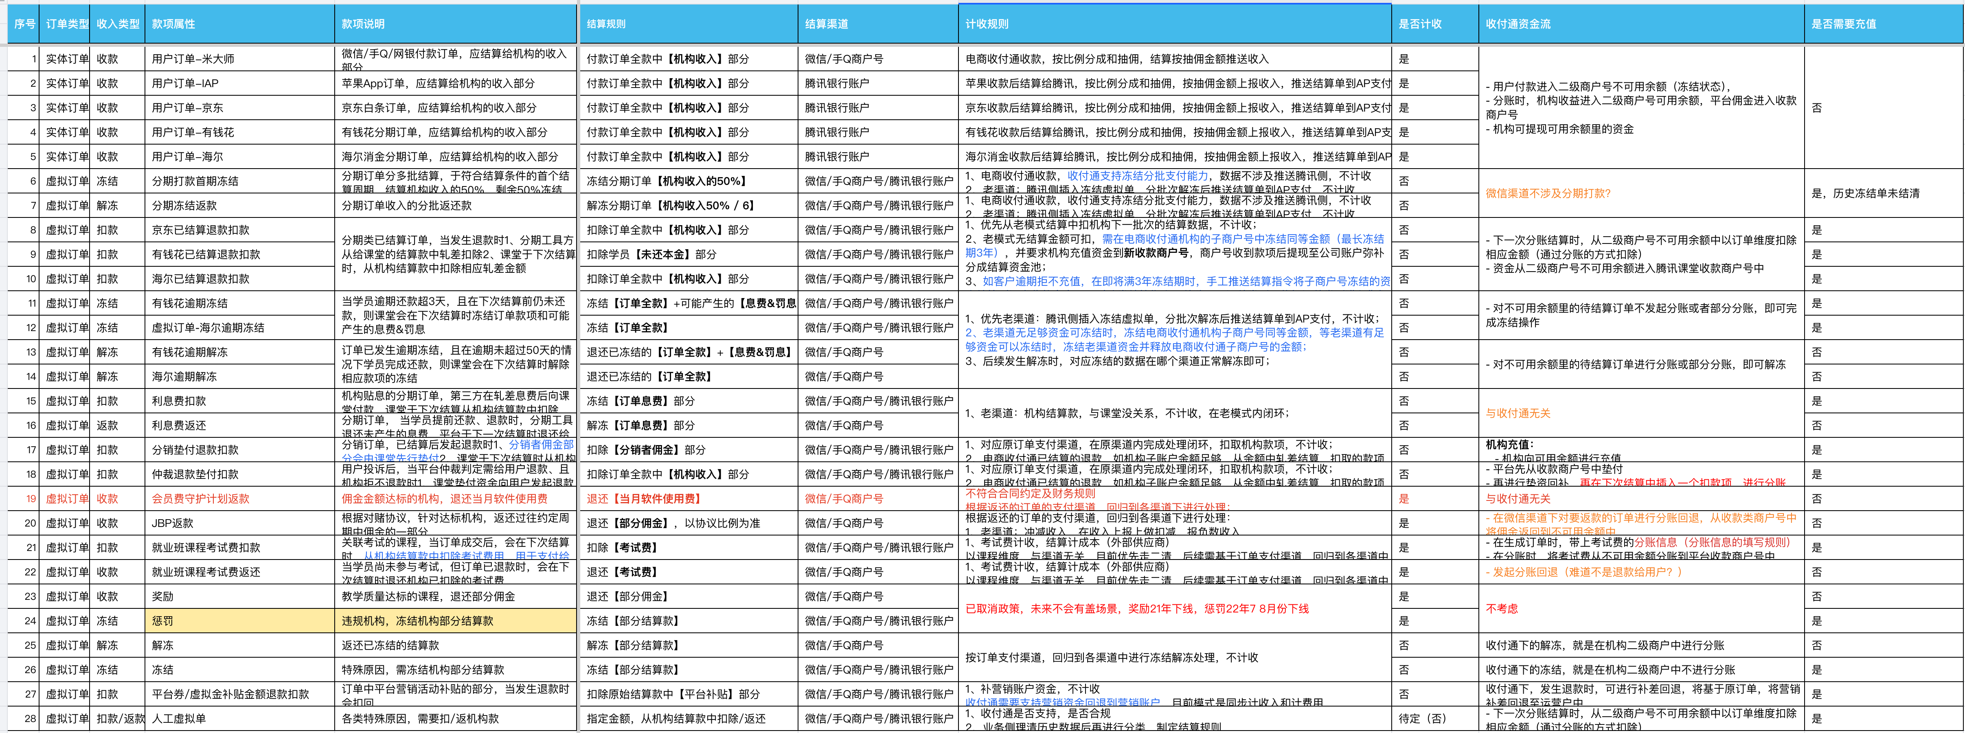Screen dimensions: 1965x733
Task: Select the 收付通资金流 column header
Action: click(1642, 24)
